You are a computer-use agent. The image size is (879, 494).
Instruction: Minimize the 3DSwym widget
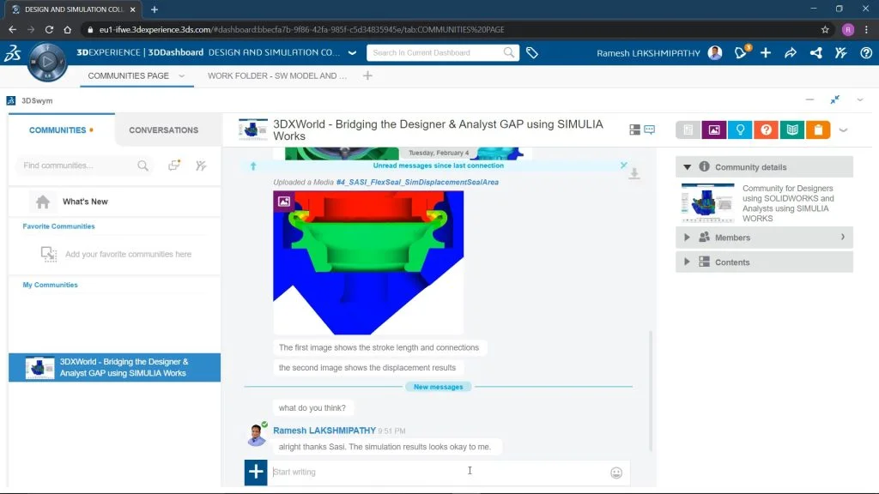point(809,99)
